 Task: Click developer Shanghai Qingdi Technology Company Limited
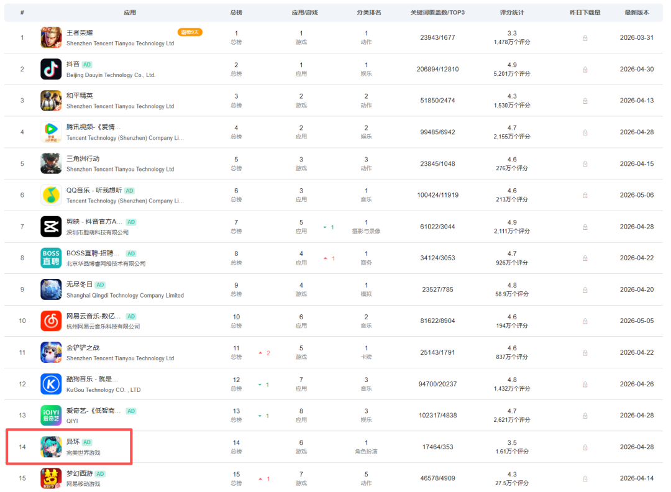125,296
